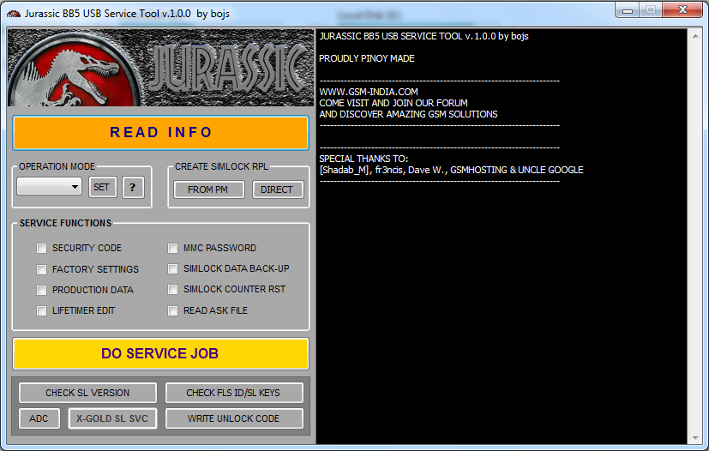
Task: Select SIMLOCK DATA BACK-UP checkbox
Action: [x=172, y=269]
